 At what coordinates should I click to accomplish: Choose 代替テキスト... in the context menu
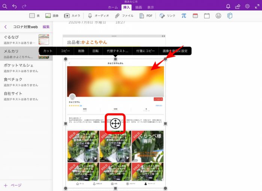[118, 51]
